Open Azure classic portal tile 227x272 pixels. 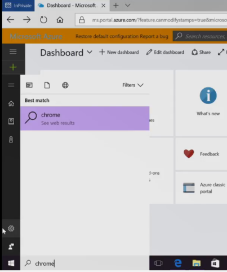pyautogui.click(x=201, y=188)
